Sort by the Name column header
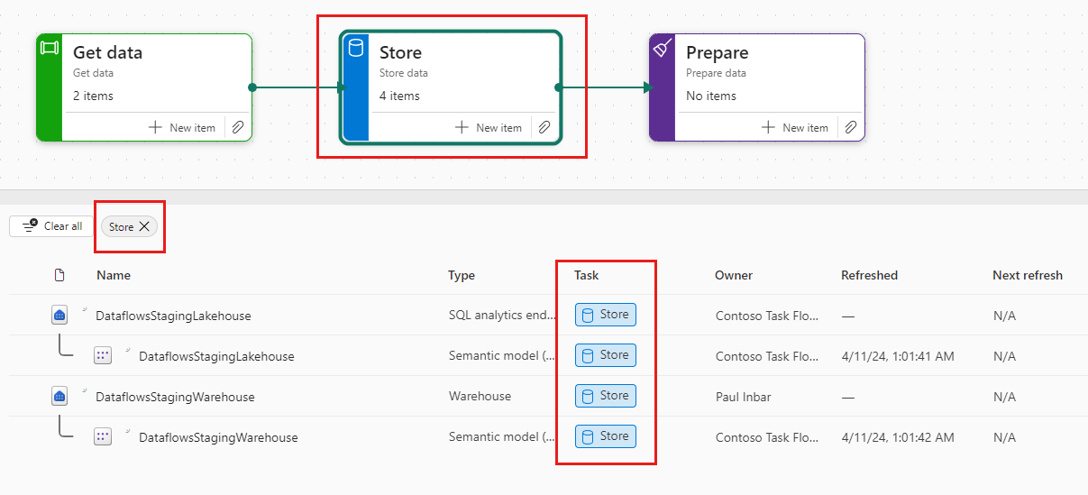Viewport: 1088px width, 495px height. pos(114,275)
